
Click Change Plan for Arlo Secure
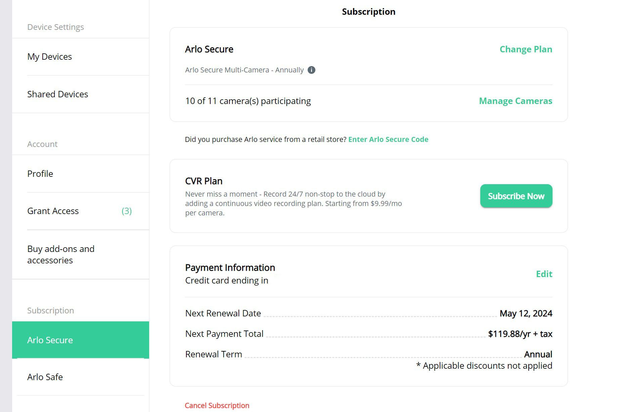coord(526,49)
